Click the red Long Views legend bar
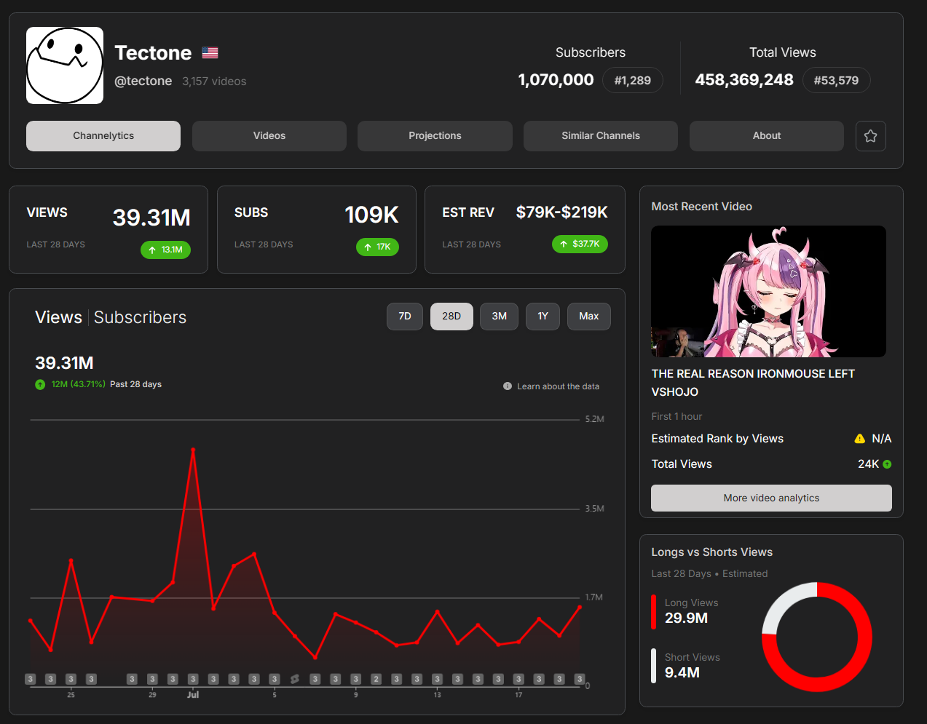The image size is (927, 724). click(653, 611)
